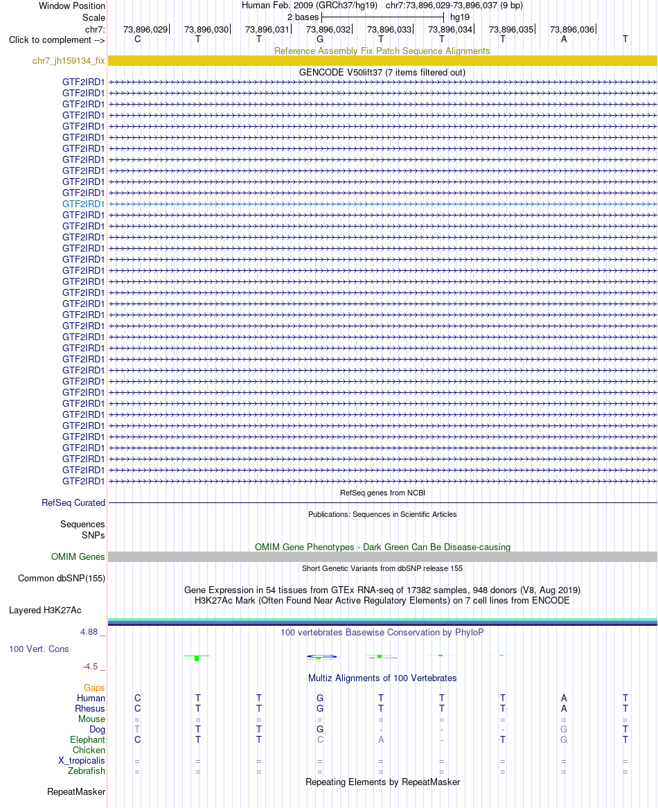The image size is (658, 808).
Task: Click the "SNPs" track label
Action: [94, 535]
